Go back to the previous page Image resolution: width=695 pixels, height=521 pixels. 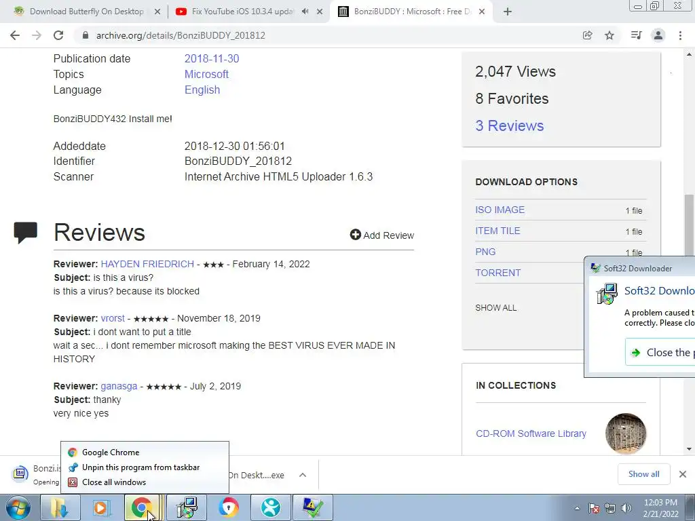(x=15, y=35)
